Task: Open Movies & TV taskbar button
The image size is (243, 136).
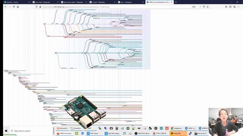Action: pos(201,133)
